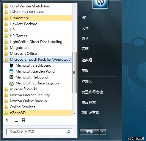The width and height of the screenshot is (146, 141).
Task: Open the Microsoft Office folder
Action: pyautogui.click(x=37, y=54)
